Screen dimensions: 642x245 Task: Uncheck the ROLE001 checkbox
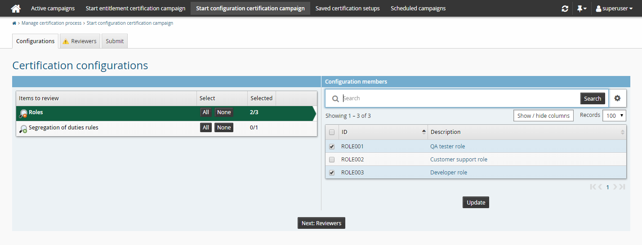pos(332,147)
